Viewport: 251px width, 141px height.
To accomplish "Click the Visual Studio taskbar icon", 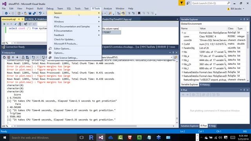I will click(101, 137).
